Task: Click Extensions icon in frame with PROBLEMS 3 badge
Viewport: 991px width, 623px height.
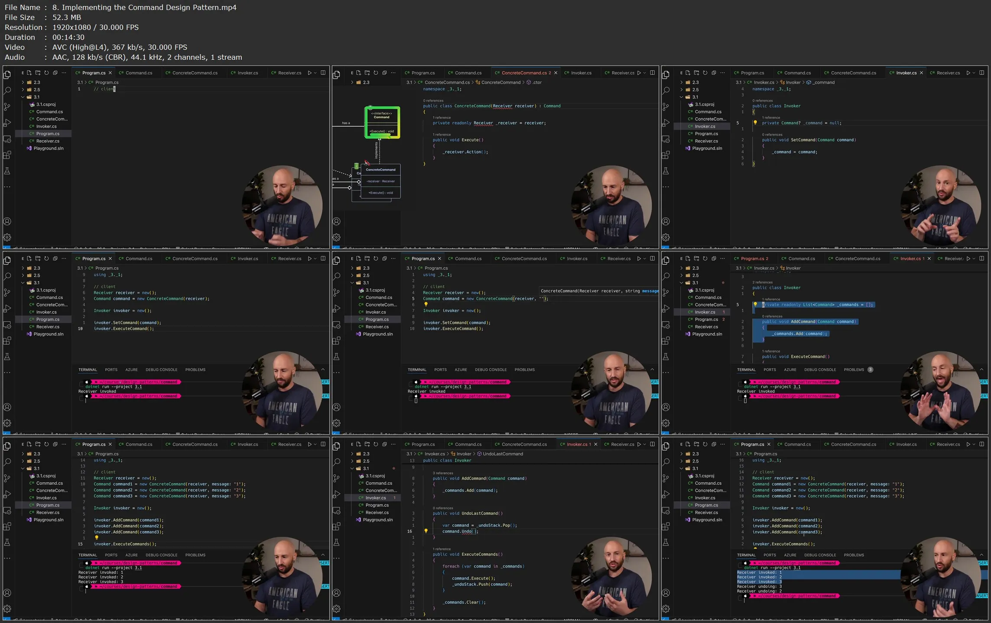Action: 666,341
